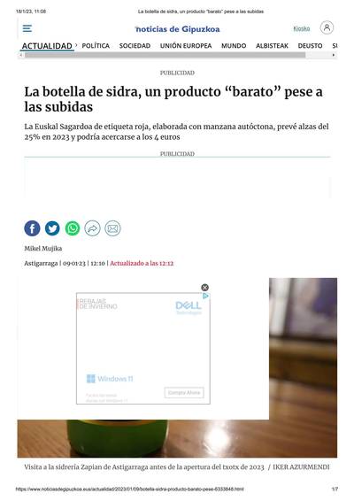Share article on Twitter

pyautogui.click(x=52, y=228)
